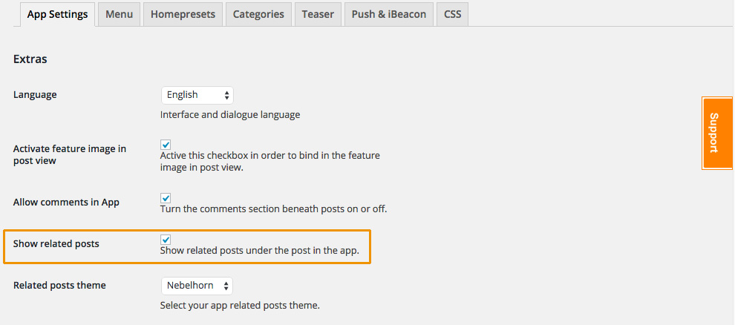Click the Show related posts label
735x325 pixels.
pos(56,243)
